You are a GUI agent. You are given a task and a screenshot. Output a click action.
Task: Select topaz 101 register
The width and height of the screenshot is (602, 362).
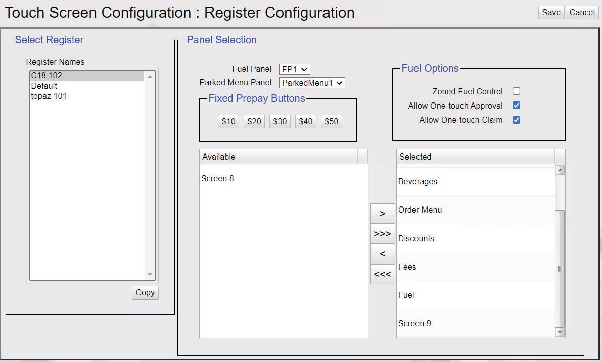point(87,96)
